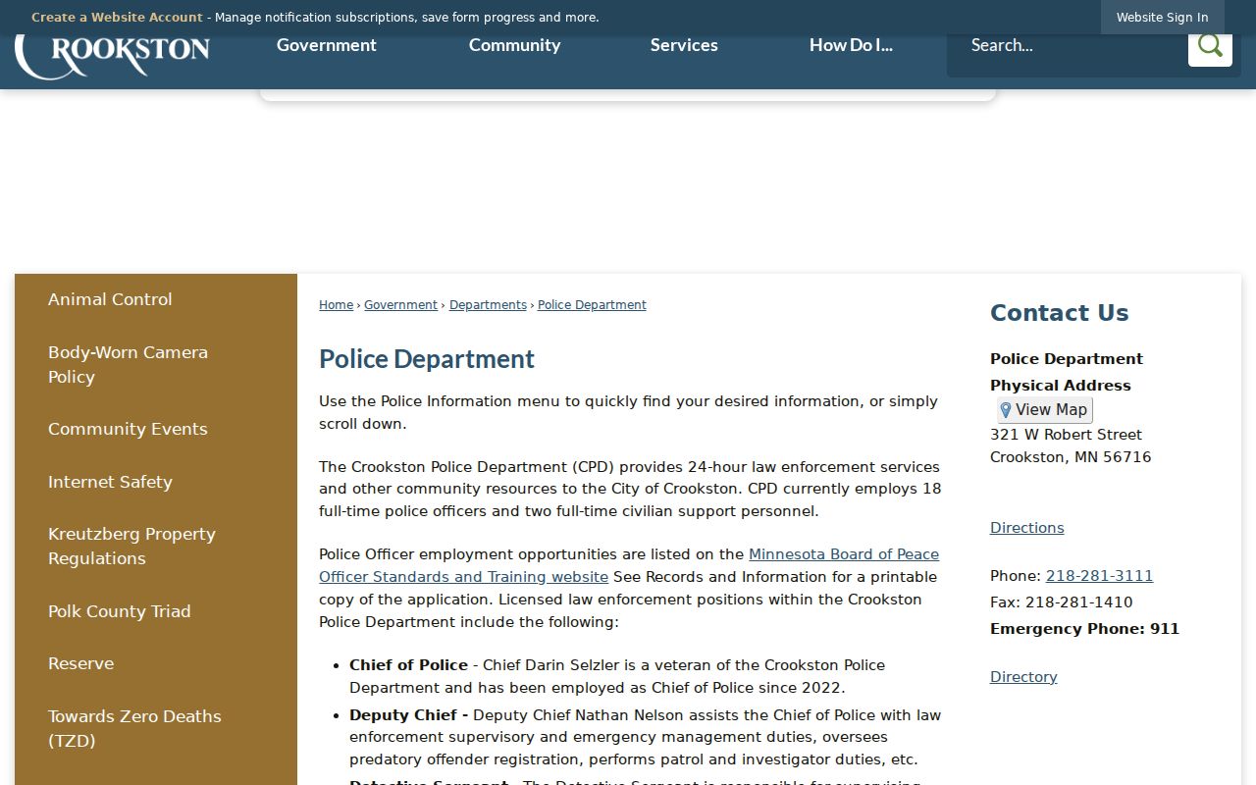Click the Fax: 218-281-1410 text

[1061, 602]
